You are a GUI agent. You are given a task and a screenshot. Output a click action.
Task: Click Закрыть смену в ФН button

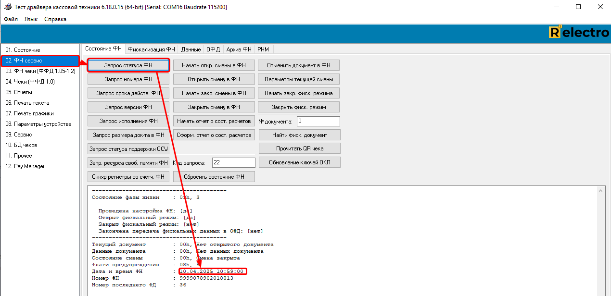coord(214,107)
